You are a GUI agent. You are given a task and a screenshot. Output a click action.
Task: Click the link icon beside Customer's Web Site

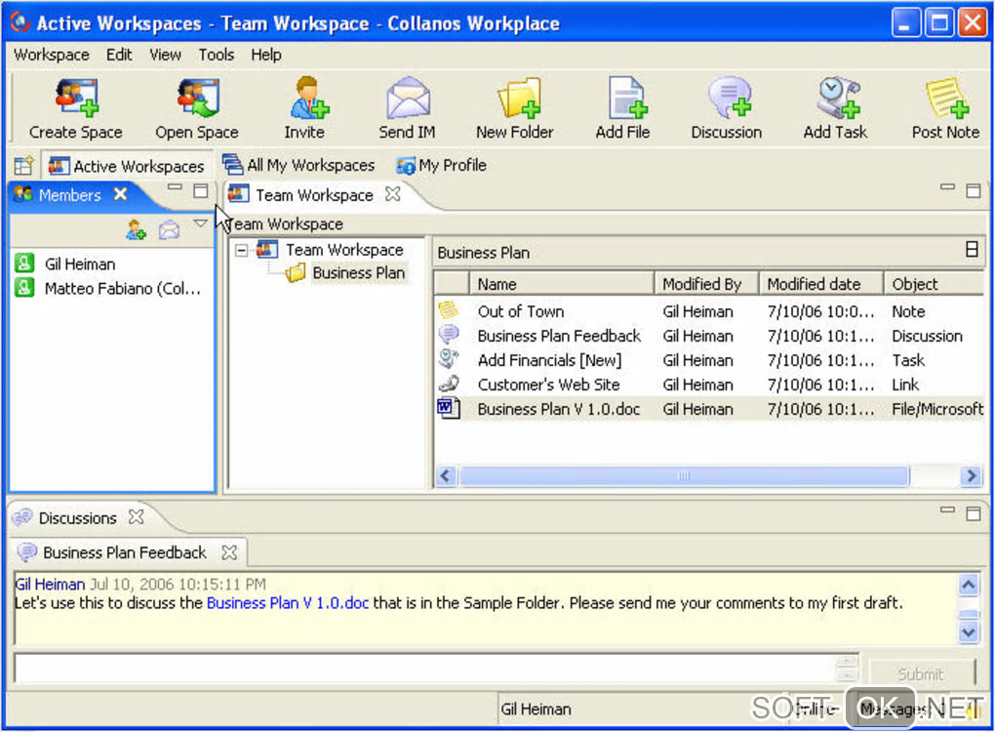point(448,383)
